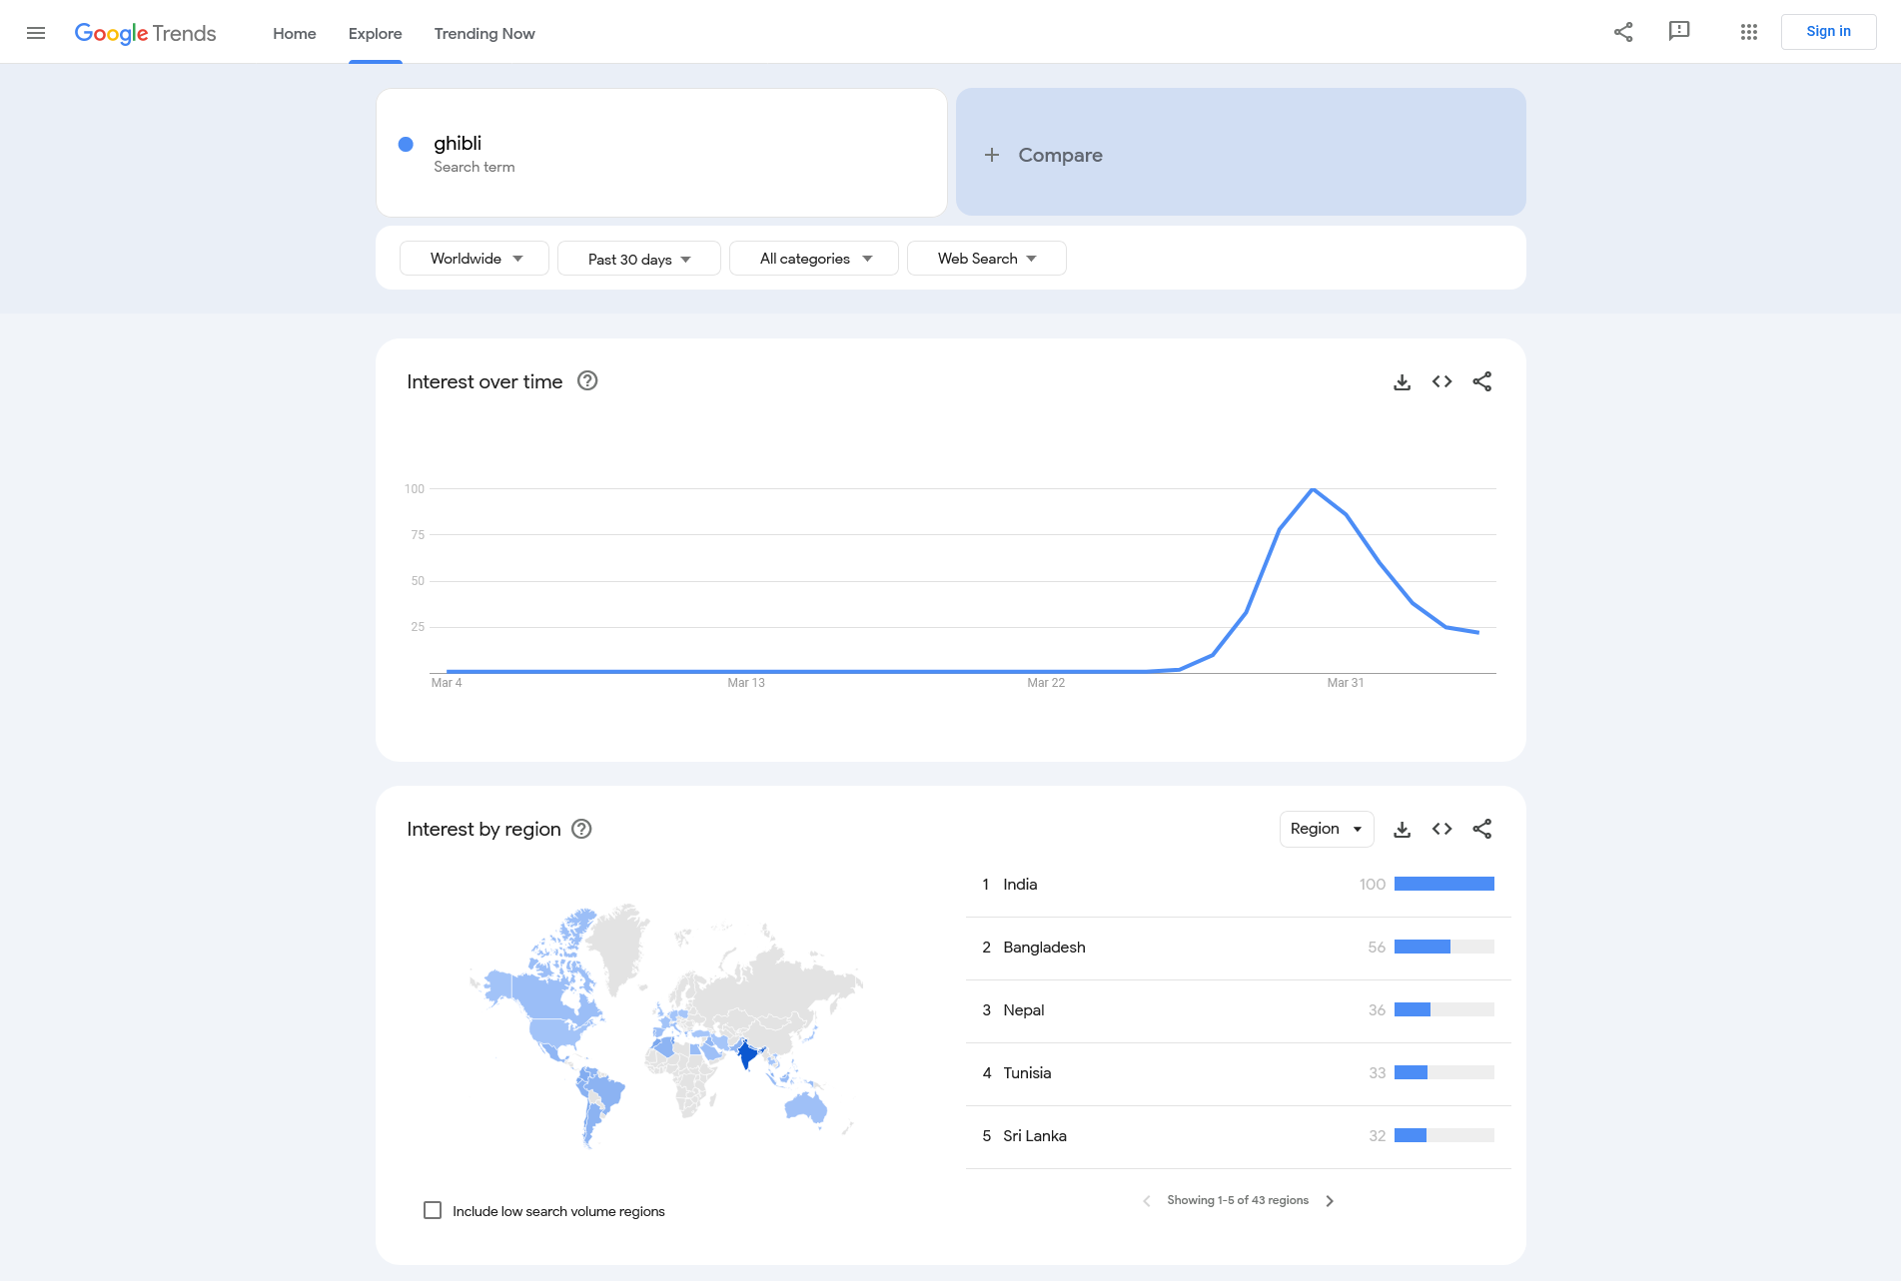Click the Mar 31 axis label

[x=1346, y=683]
